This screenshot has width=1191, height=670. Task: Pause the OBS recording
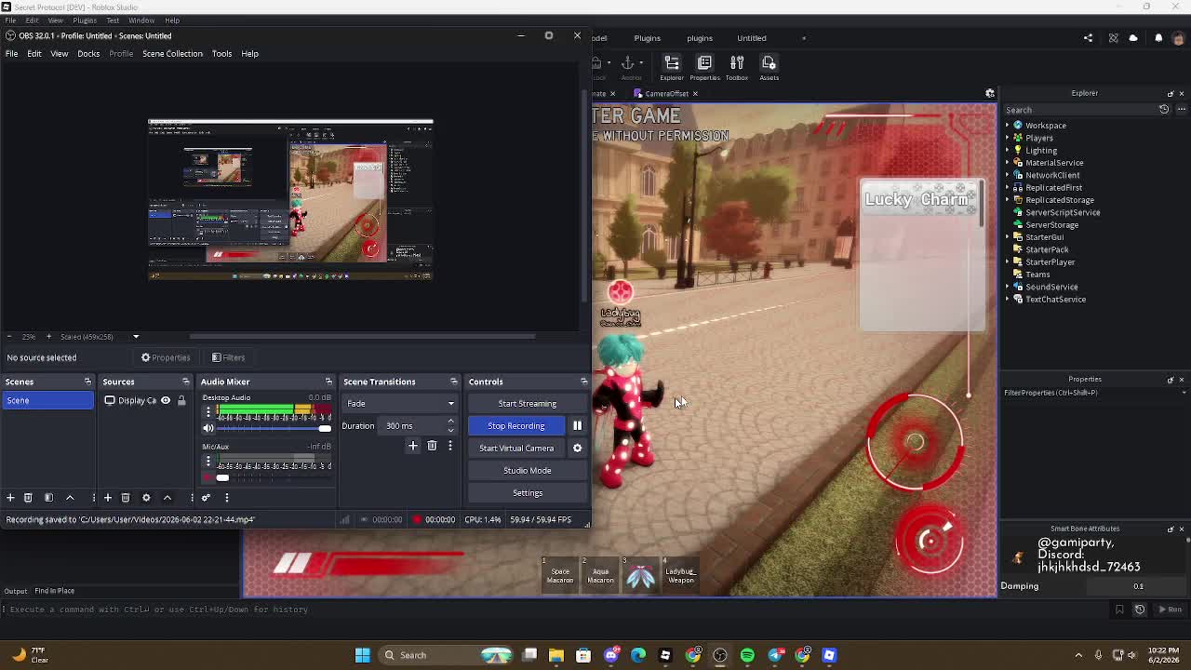click(577, 425)
